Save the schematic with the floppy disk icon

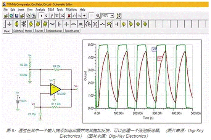(17, 16)
